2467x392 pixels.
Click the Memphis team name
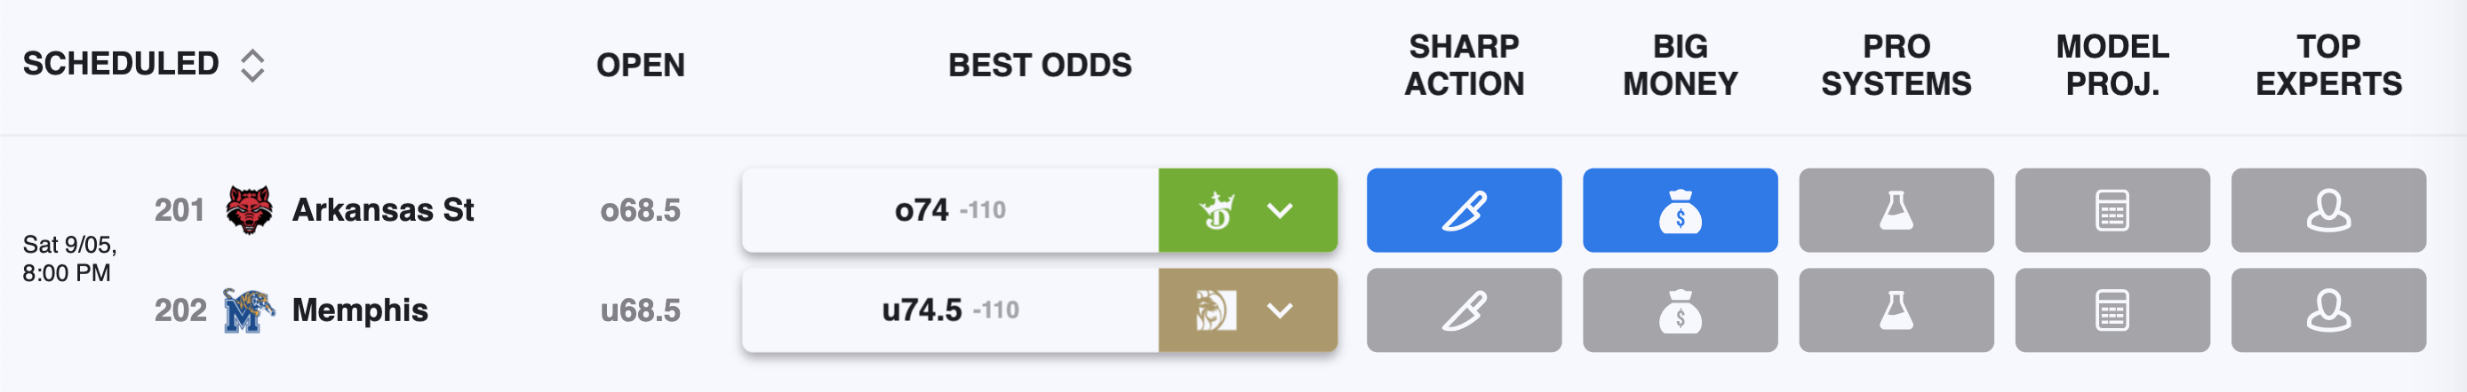tap(359, 310)
